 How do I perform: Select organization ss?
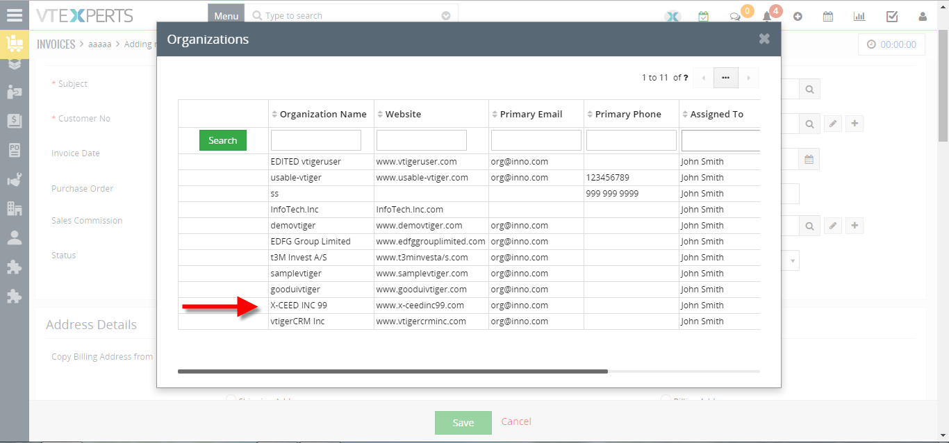(274, 194)
